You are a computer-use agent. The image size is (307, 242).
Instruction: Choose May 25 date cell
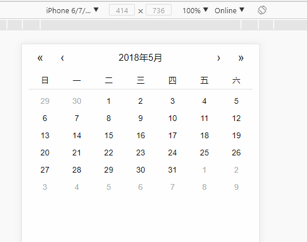click(x=204, y=153)
